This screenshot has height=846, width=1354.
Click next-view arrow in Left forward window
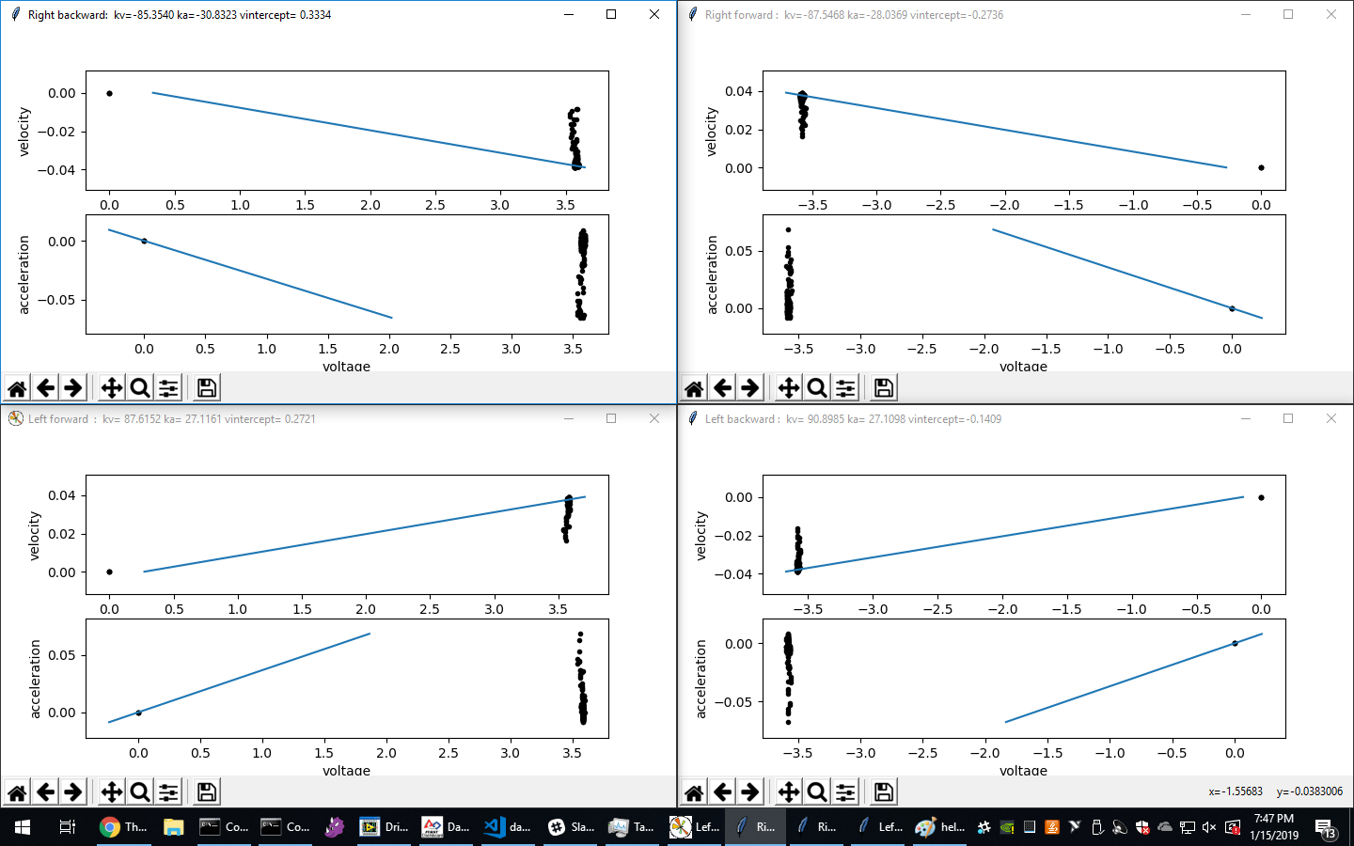point(73,792)
